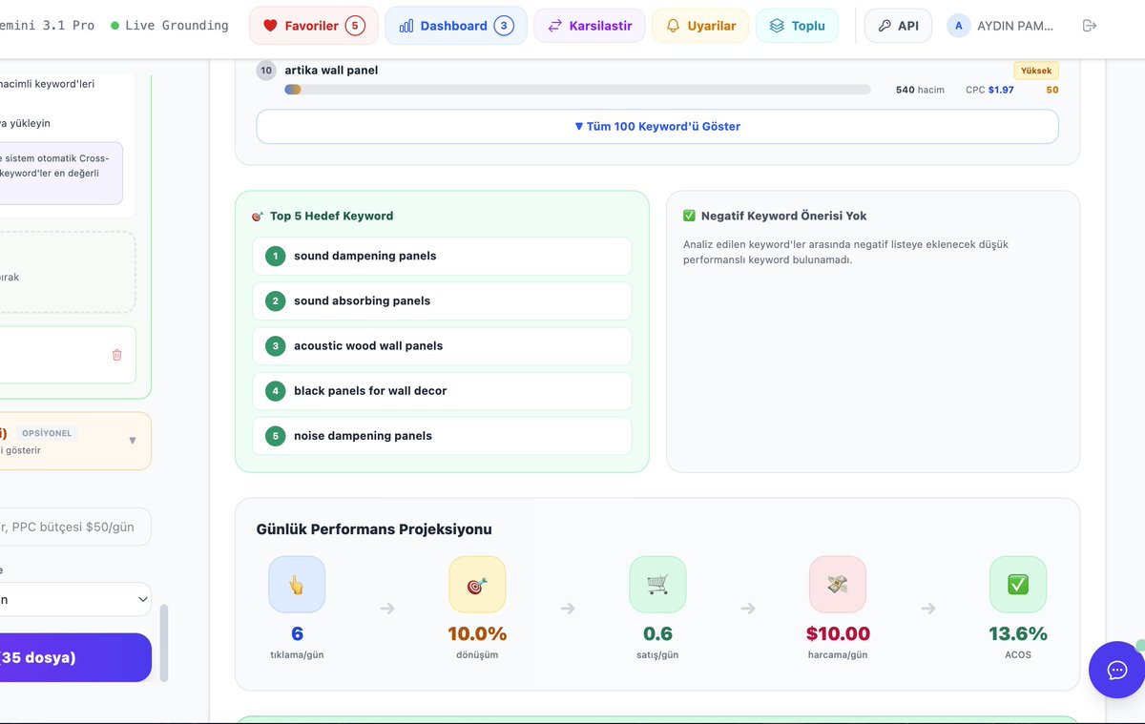Image resolution: width=1145 pixels, height=724 pixels.
Task: Select keyword artika wall panel
Action: tap(331, 70)
